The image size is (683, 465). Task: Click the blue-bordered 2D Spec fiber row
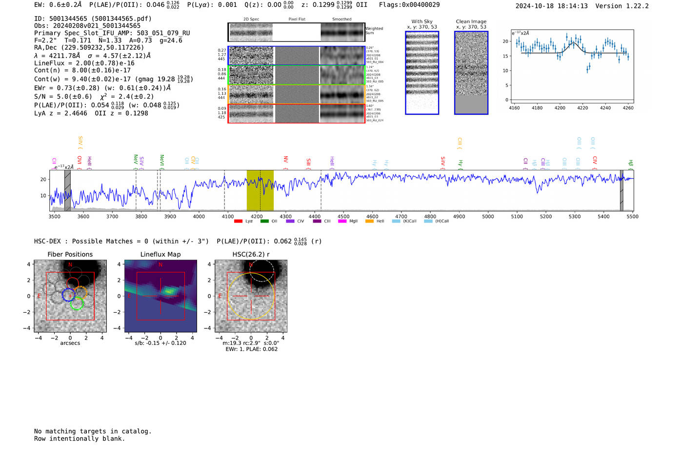click(251, 56)
